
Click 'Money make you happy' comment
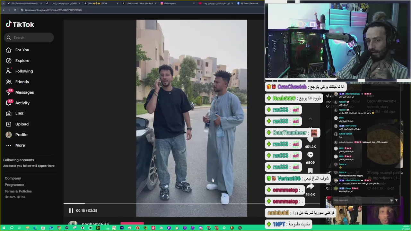351,175
